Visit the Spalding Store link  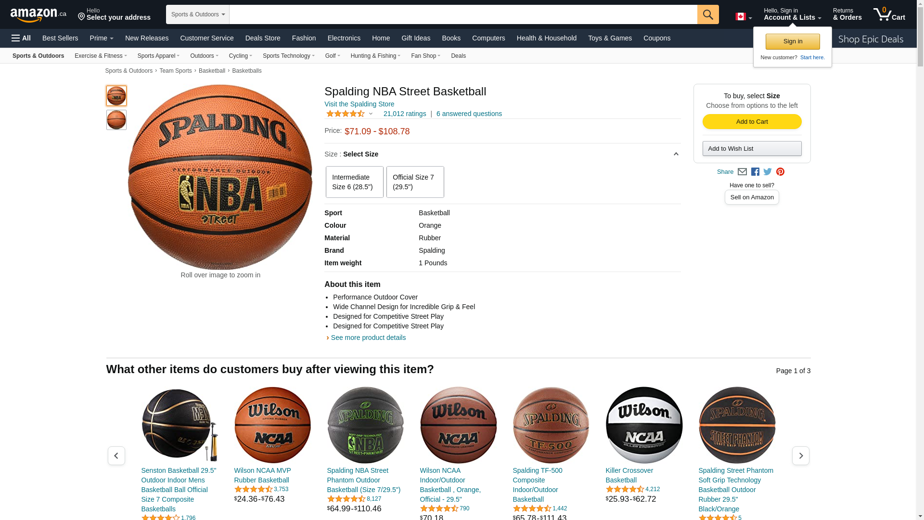[359, 104]
